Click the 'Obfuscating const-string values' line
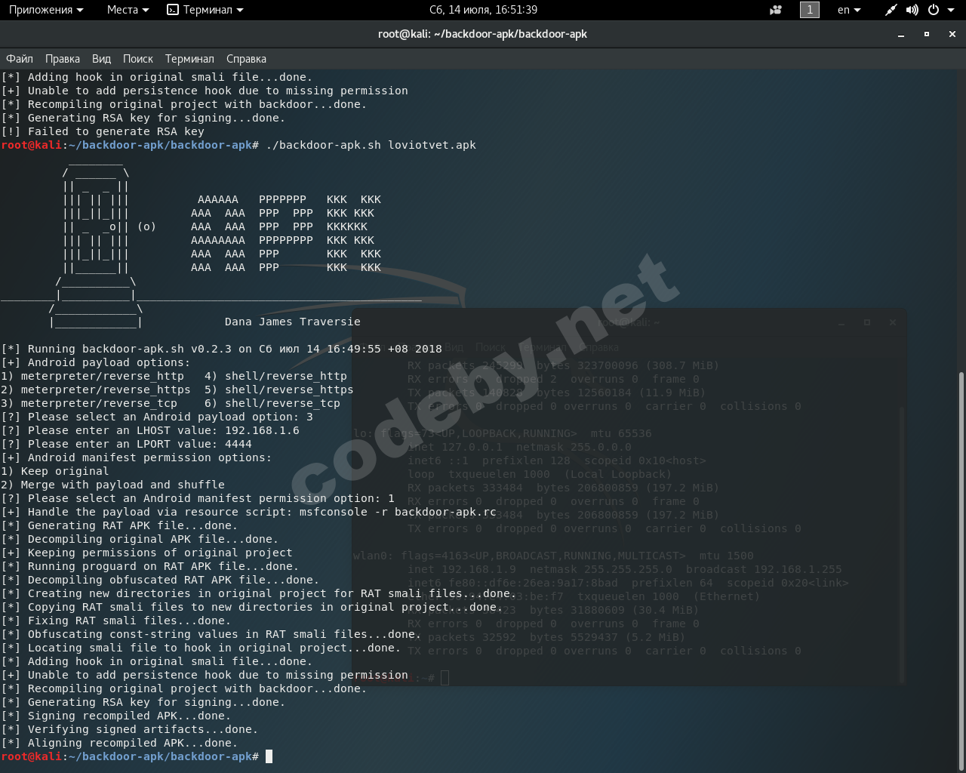This screenshot has height=773, width=966. coord(211,634)
